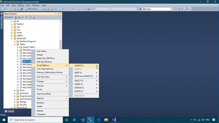Screen dimensions: 219x123
Task: Choose View Dependencies in context menu
Action: pyautogui.click(x=50, y=69)
